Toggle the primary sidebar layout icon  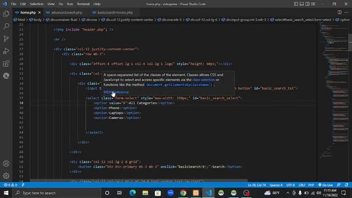296,4
